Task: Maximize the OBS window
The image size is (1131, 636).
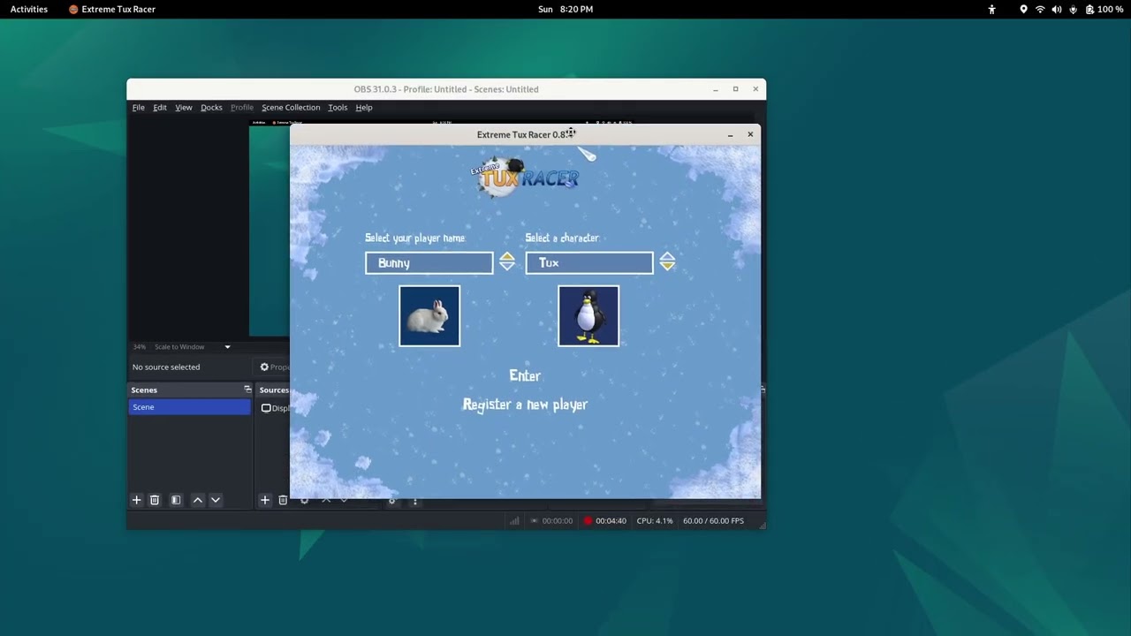Action: (735, 89)
